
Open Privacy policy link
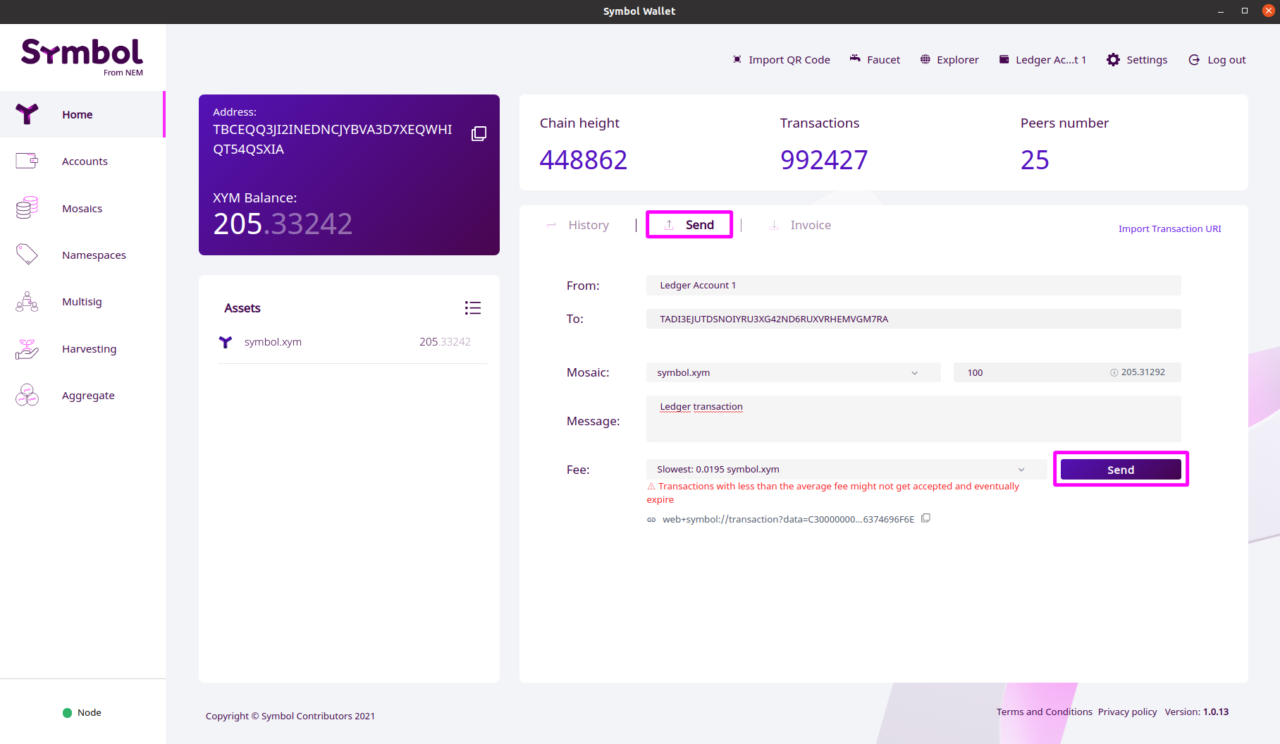[1127, 712]
